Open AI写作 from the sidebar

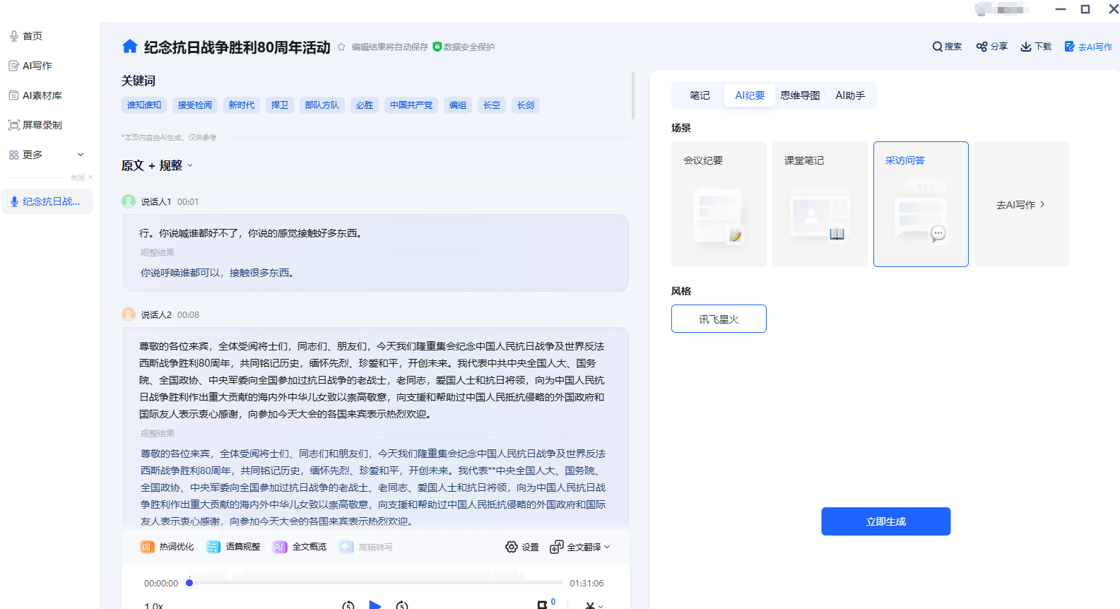pos(30,66)
